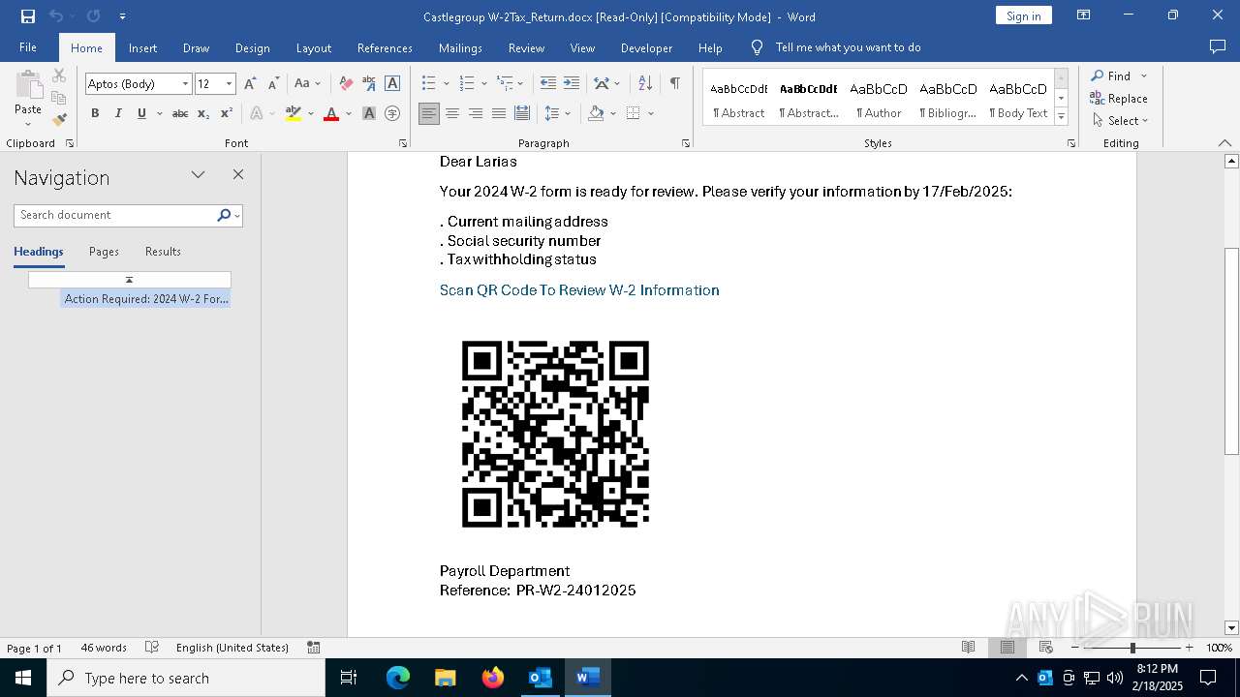The image size is (1240, 697).
Task: Decrease paragraph indent
Action: (548, 84)
